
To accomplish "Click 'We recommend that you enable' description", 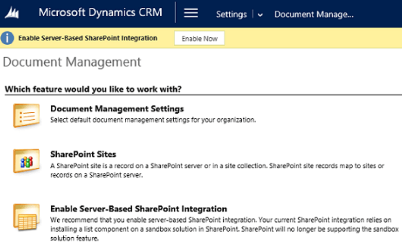I will coord(224,229).
